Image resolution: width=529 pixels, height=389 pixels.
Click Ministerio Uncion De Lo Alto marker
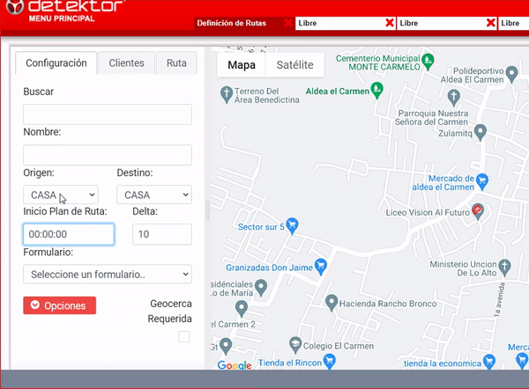click(504, 268)
